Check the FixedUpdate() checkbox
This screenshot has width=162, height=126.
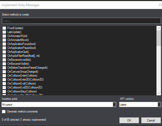click(4, 28)
